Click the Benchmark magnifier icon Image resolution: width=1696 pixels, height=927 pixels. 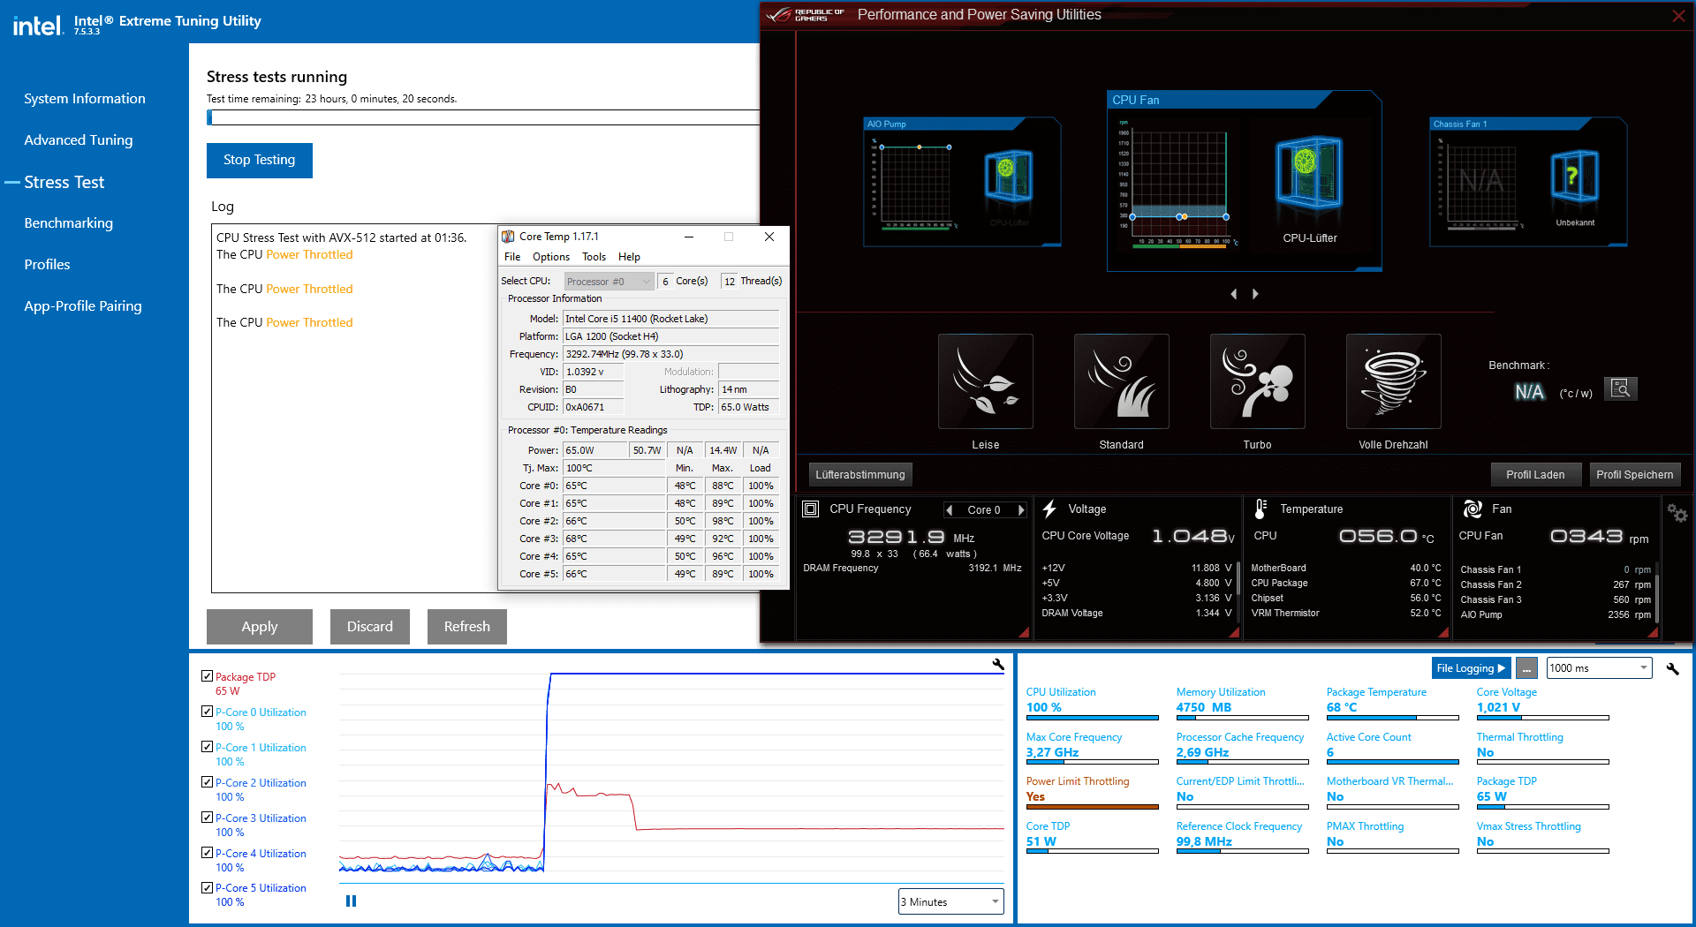(1621, 388)
